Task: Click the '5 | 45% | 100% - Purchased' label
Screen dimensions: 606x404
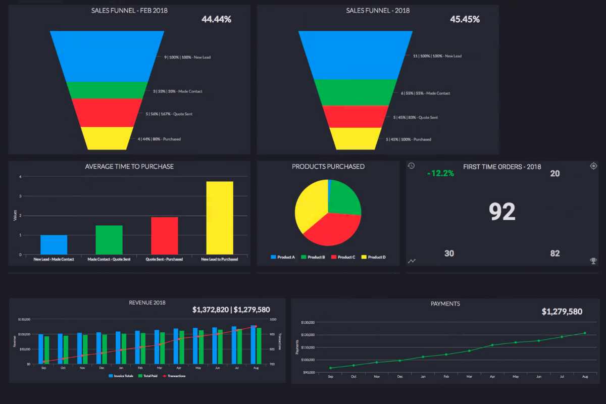Action: tap(409, 139)
